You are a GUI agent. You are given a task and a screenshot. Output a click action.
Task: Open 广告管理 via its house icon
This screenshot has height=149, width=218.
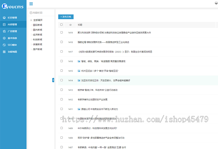pos(4,31)
